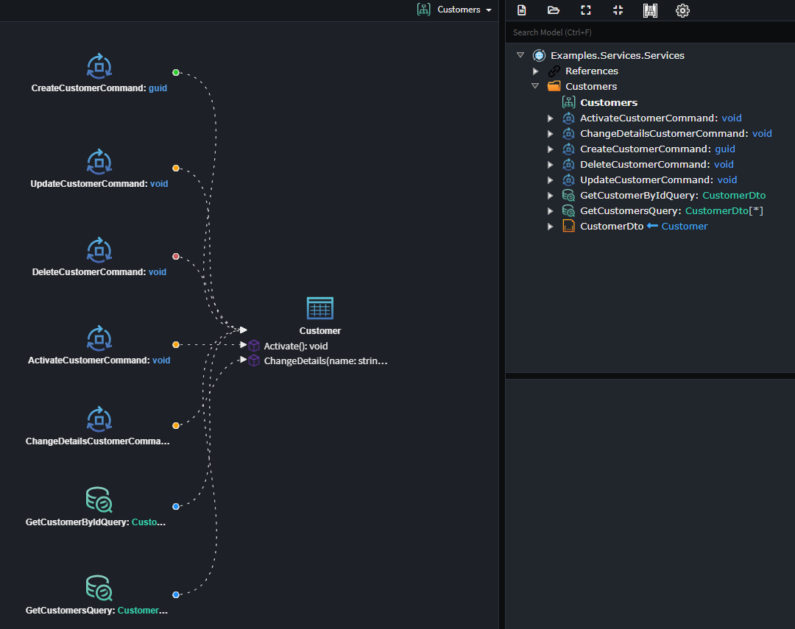The image size is (795, 629).
Task: Click the ActivateCustomerCommand diagram icon
Action: coord(99,338)
